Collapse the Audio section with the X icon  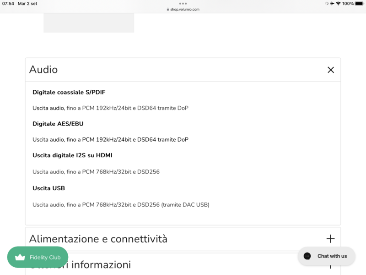click(x=331, y=70)
